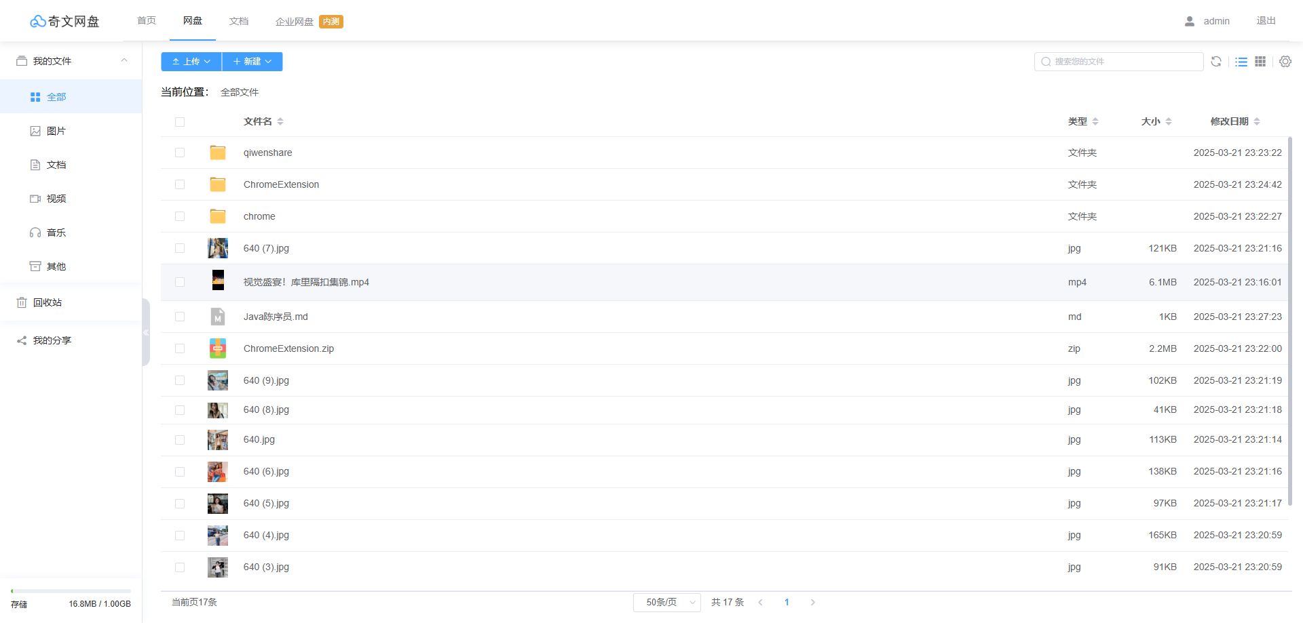Go to the 首页 home tab
Image resolution: width=1303 pixels, height=623 pixels.
click(147, 21)
